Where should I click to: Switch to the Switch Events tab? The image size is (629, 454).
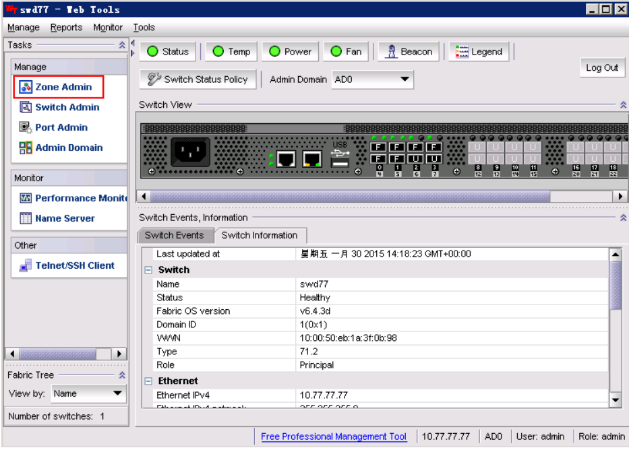tap(174, 235)
